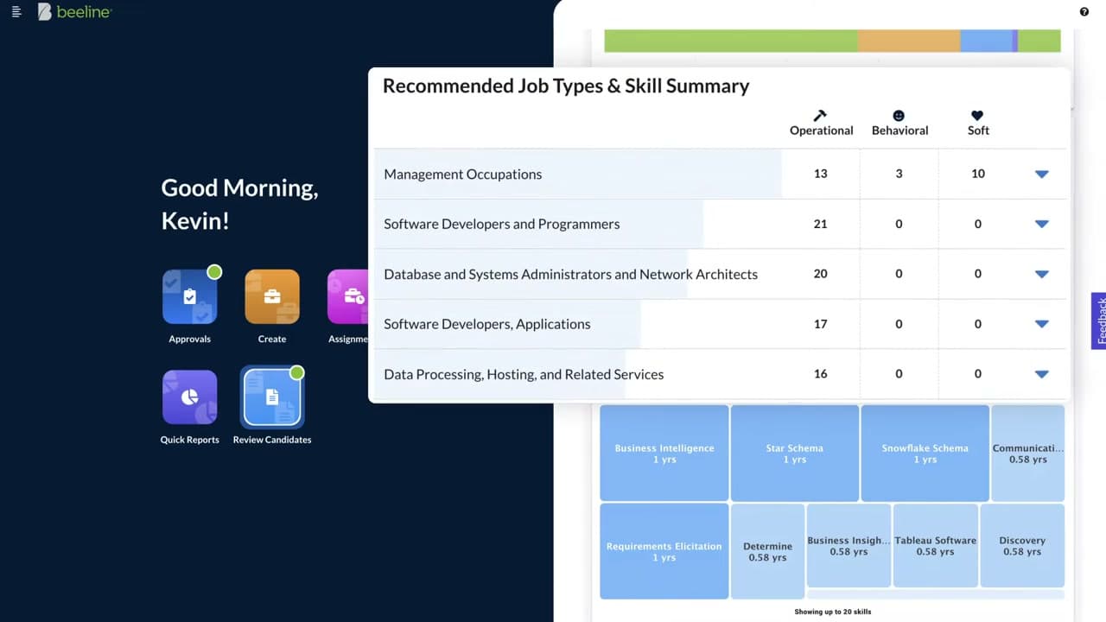Click Data Processing, Hosting, and Related Services
Viewport: 1106px width, 622px height.
click(x=524, y=374)
